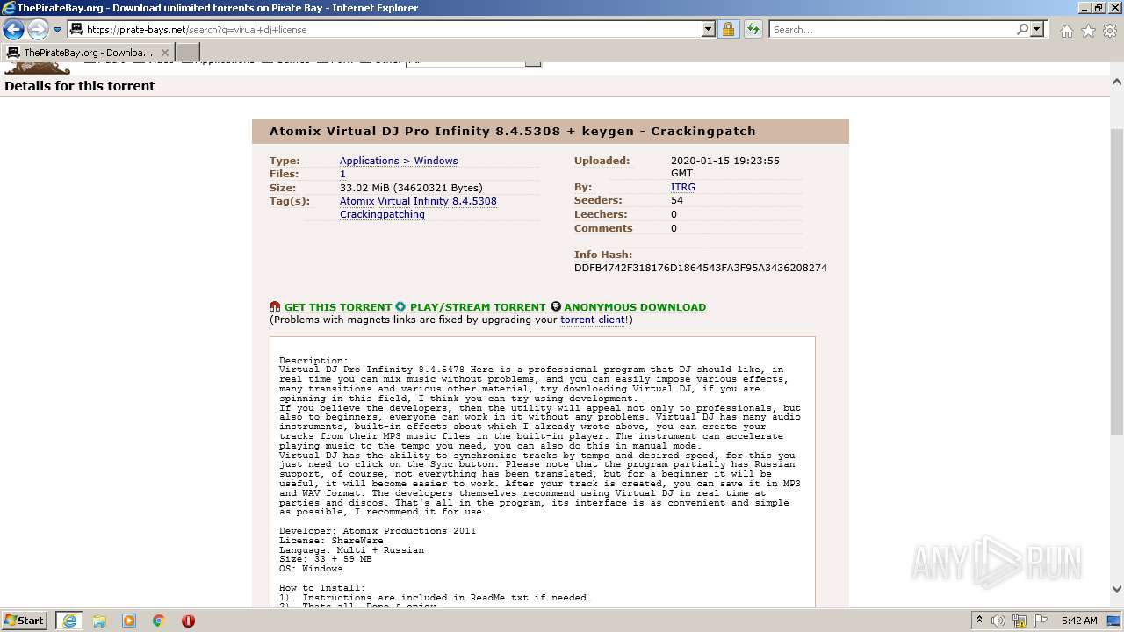Viewport: 1124px width, 632px height.
Task: Restore down the Internet Explorer window
Action: coord(1098,8)
